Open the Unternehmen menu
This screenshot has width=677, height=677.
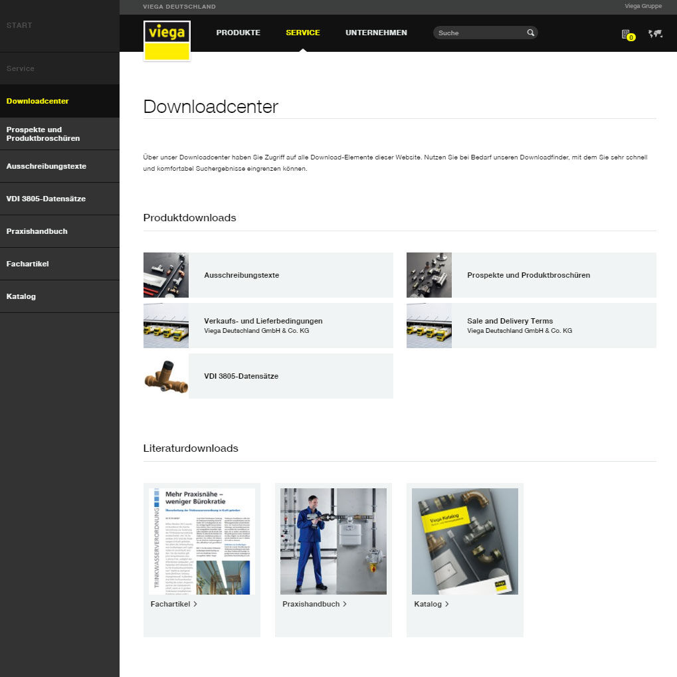[376, 33]
